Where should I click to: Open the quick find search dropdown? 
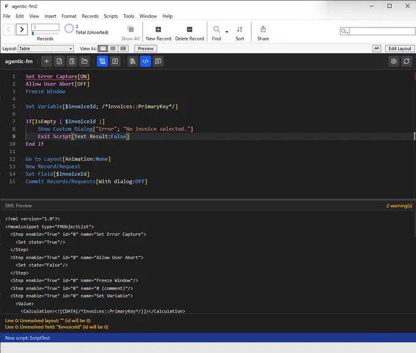[344, 31]
